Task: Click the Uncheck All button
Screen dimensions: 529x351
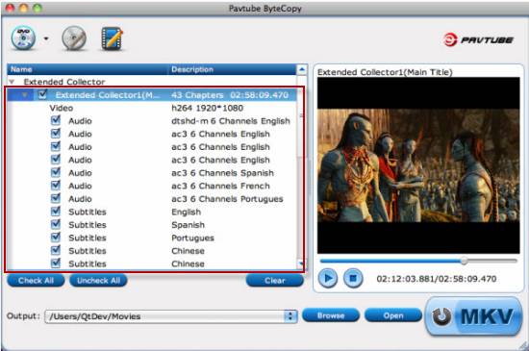Action: [x=98, y=281]
